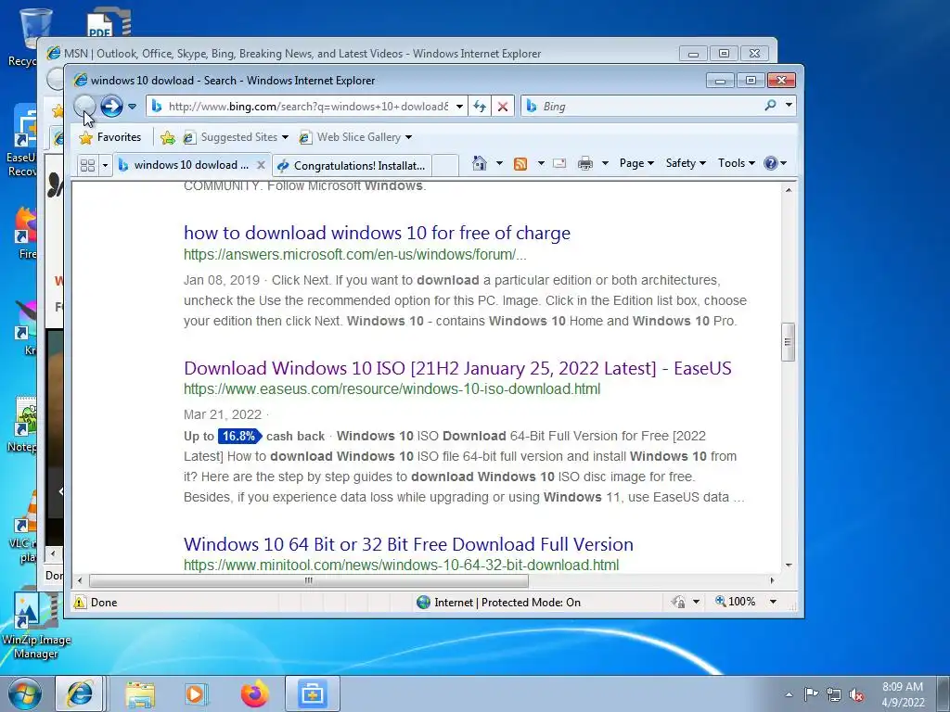Click the minitool.com green URL
This screenshot has width=950, height=712.
(401, 565)
